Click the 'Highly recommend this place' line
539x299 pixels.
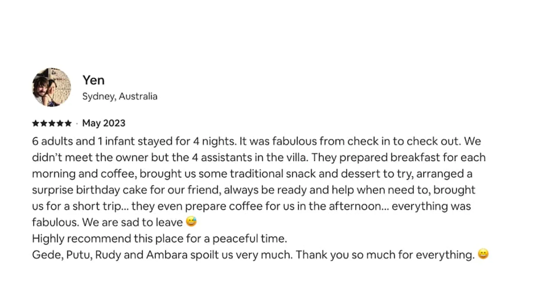(159, 239)
